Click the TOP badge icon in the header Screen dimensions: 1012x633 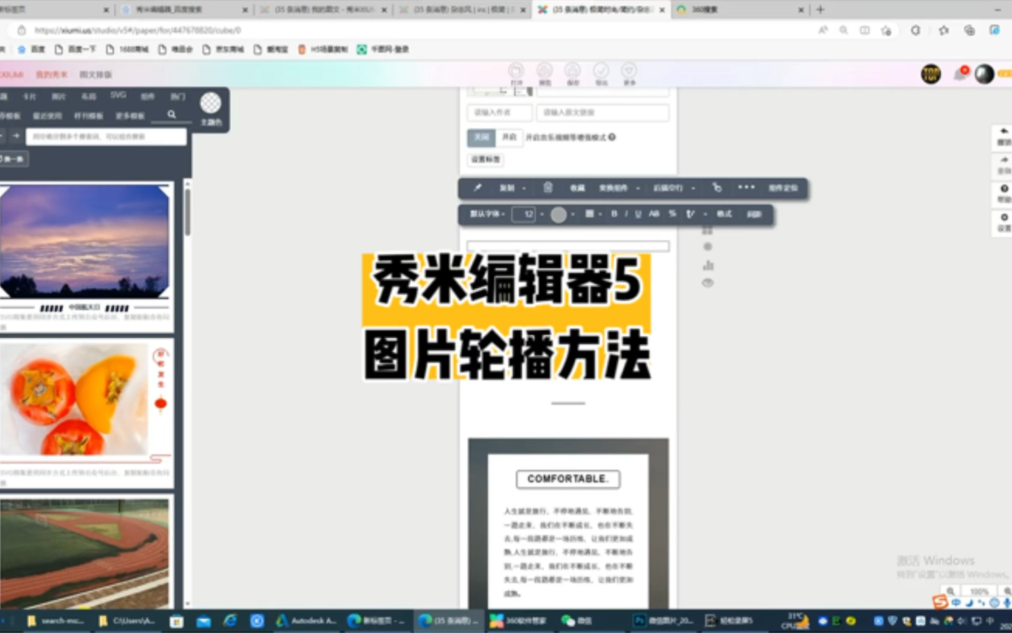pos(931,74)
